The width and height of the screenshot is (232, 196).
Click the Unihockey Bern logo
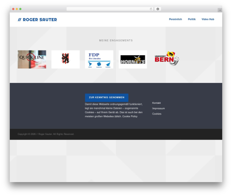(167, 58)
